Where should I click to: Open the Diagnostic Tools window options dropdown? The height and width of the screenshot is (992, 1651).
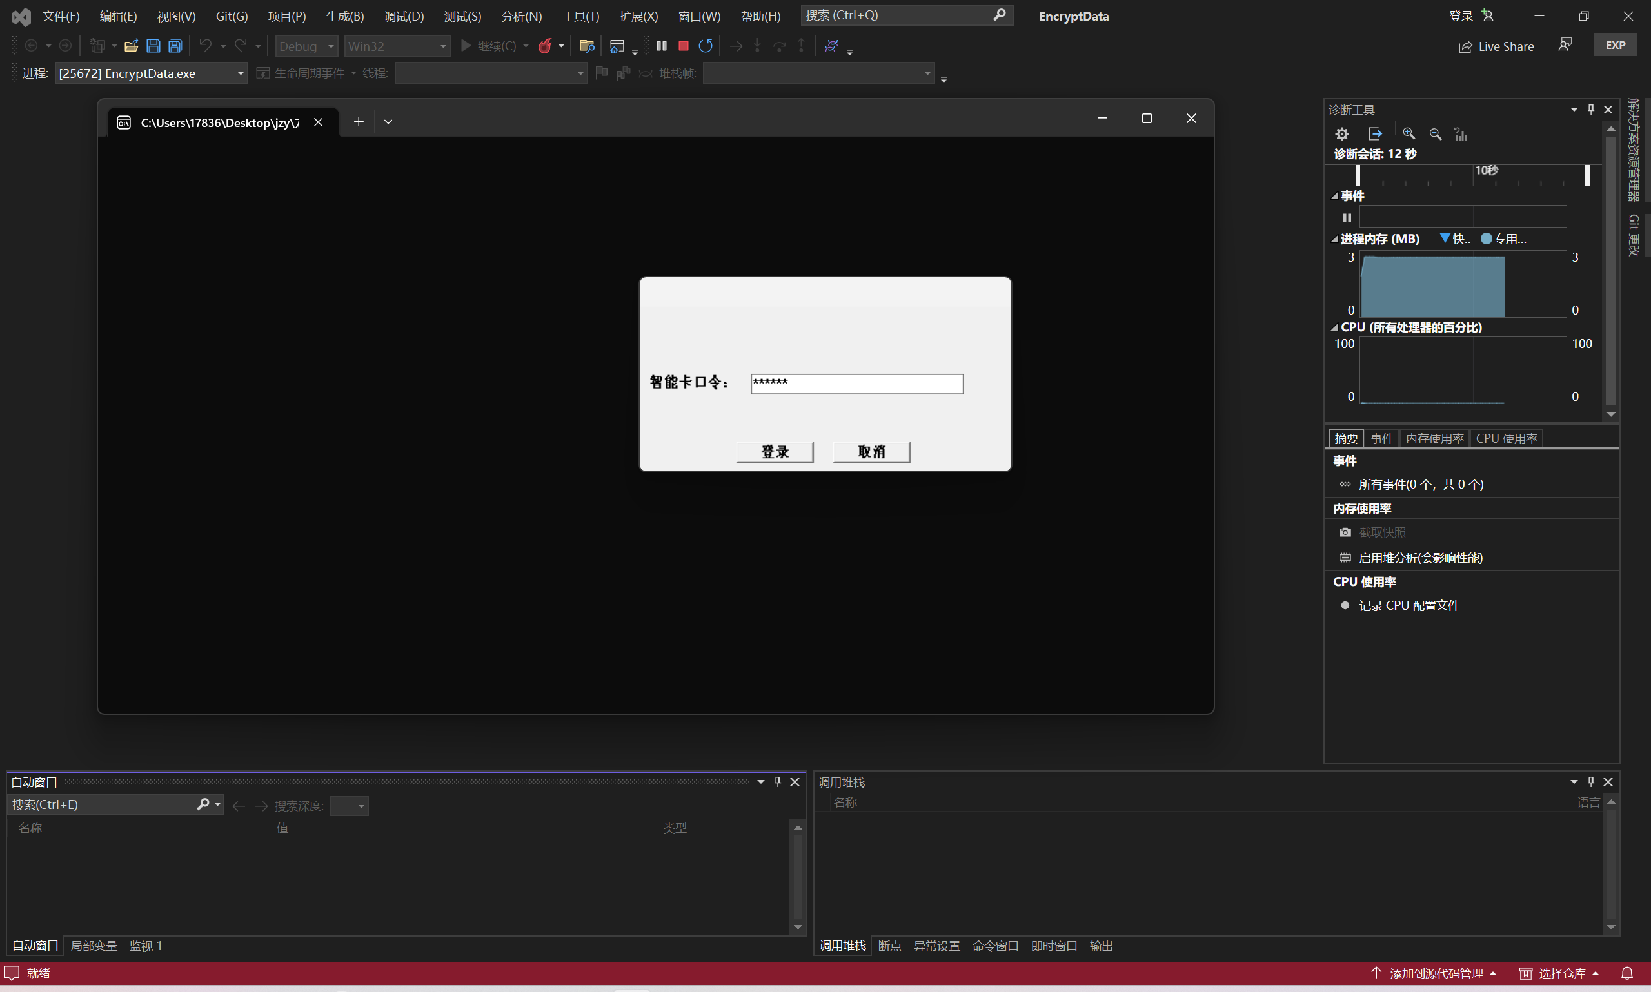point(1574,109)
